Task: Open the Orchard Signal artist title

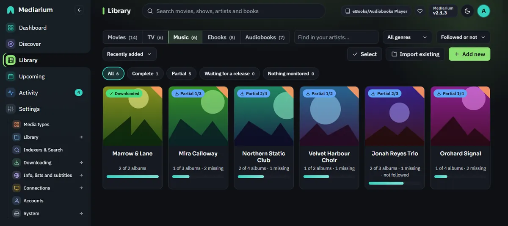Action: click(x=461, y=153)
